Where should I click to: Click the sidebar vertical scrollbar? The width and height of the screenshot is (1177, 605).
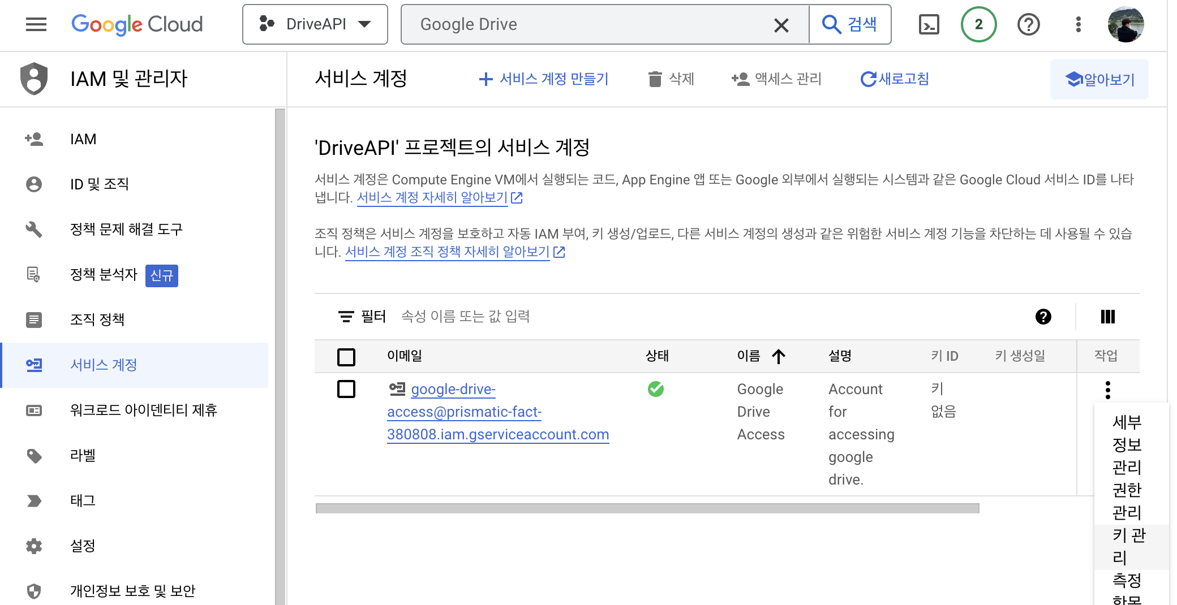tap(280, 356)
